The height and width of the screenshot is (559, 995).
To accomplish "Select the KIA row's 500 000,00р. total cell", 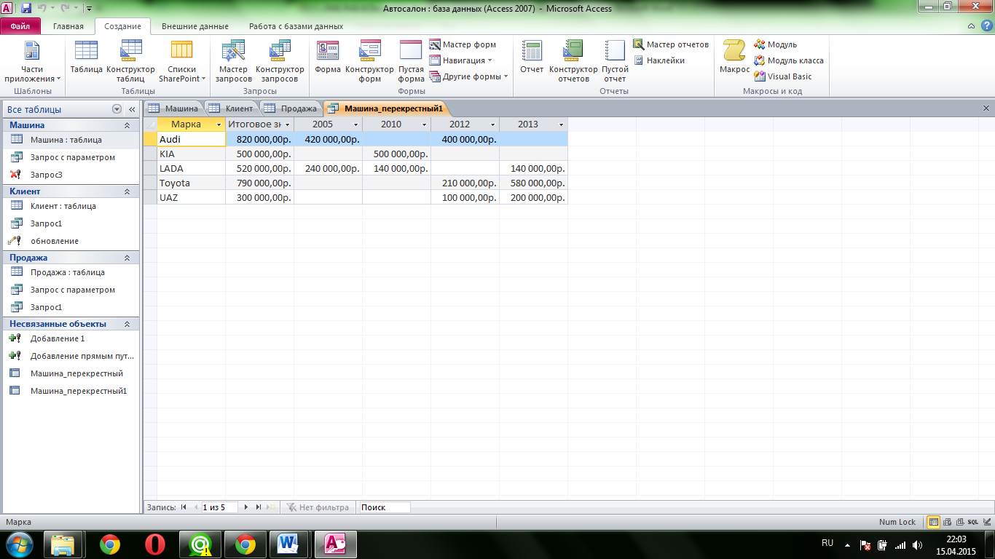I will [x=259, y=154].
